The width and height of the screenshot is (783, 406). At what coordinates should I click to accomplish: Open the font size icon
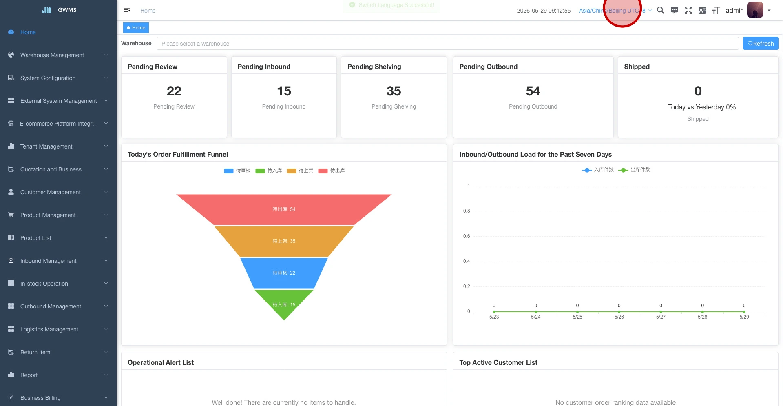pyautogui.click(x=716, y=10)
